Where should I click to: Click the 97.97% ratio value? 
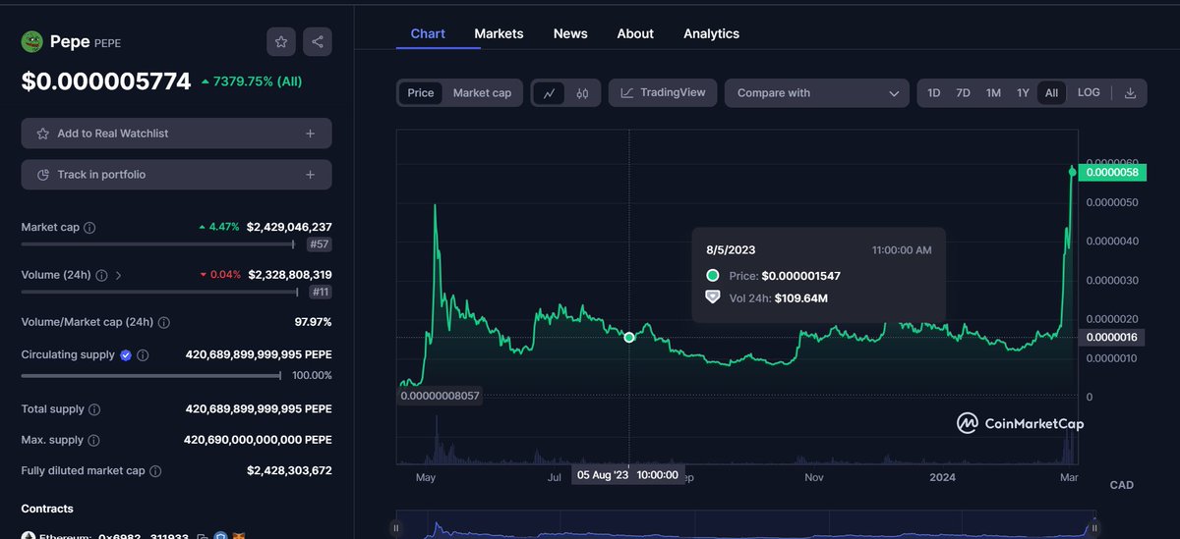(x=312, y=322)
